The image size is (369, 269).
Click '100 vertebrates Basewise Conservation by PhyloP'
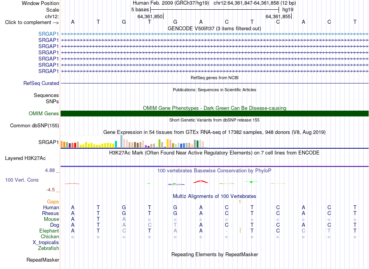214,171
